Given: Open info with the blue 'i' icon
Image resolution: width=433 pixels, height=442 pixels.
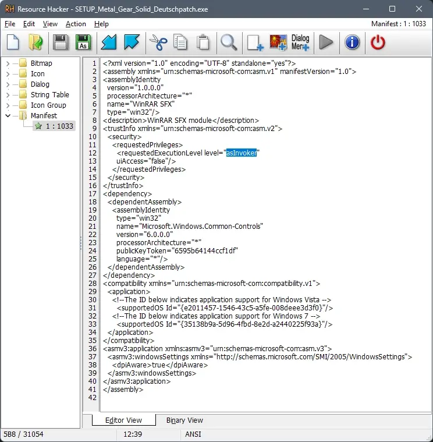Looking at the screenshot, I should click(x=352, y=43).
